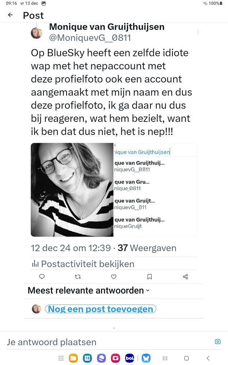Open the app drawer grid icon

[x=61, y=358]
